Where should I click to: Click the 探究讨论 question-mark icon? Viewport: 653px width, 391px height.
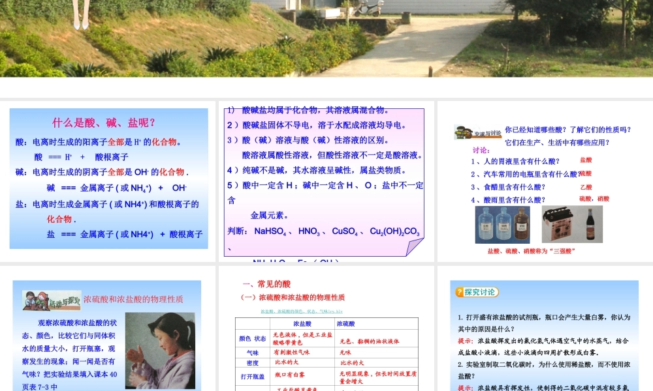[x=460, y=293]
